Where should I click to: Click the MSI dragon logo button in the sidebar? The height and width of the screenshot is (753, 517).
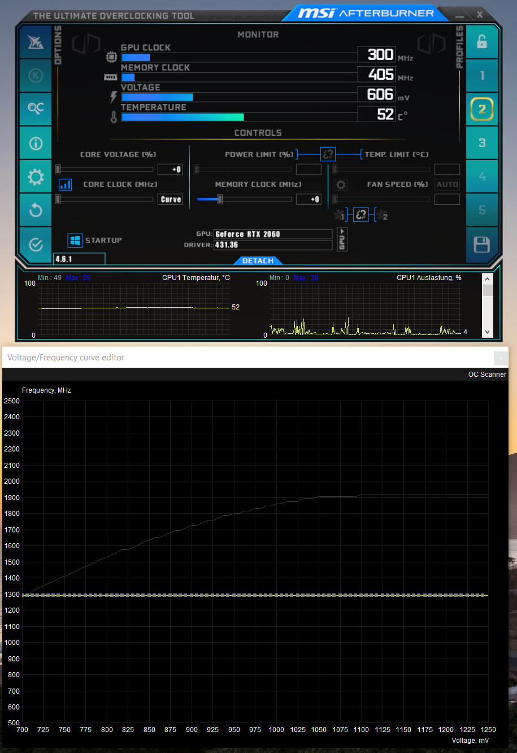(36, 42)
